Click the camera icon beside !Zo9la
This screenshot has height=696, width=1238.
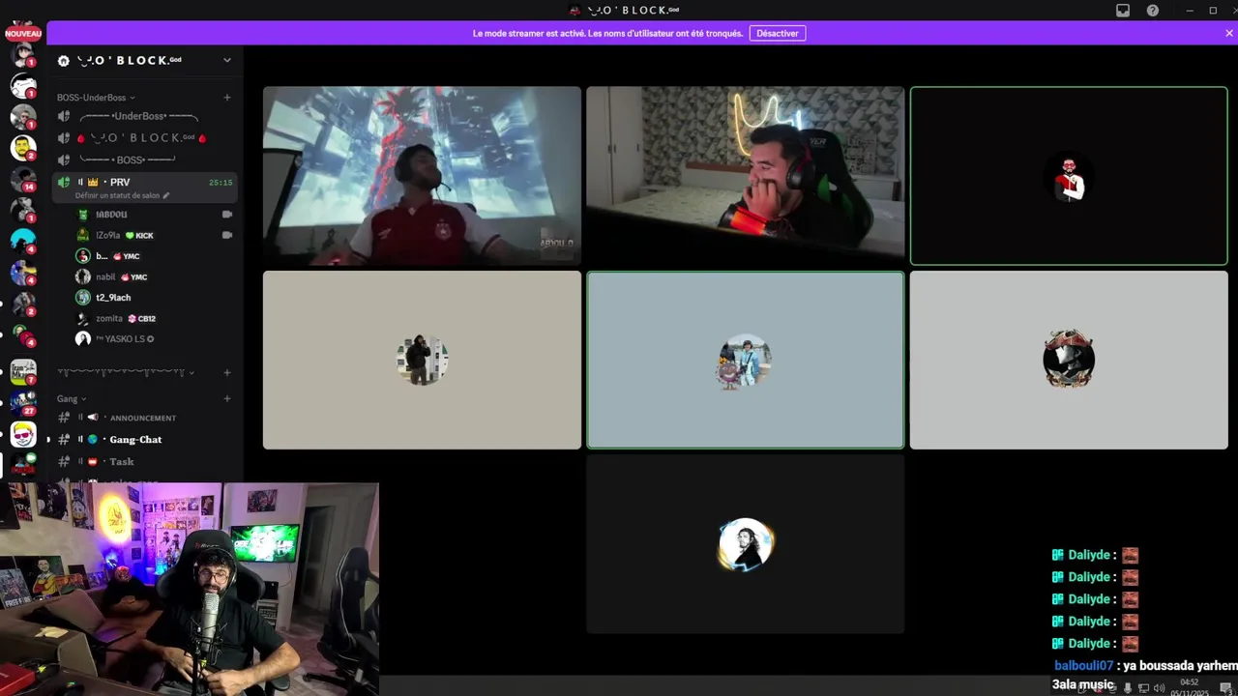coord(227,235)
